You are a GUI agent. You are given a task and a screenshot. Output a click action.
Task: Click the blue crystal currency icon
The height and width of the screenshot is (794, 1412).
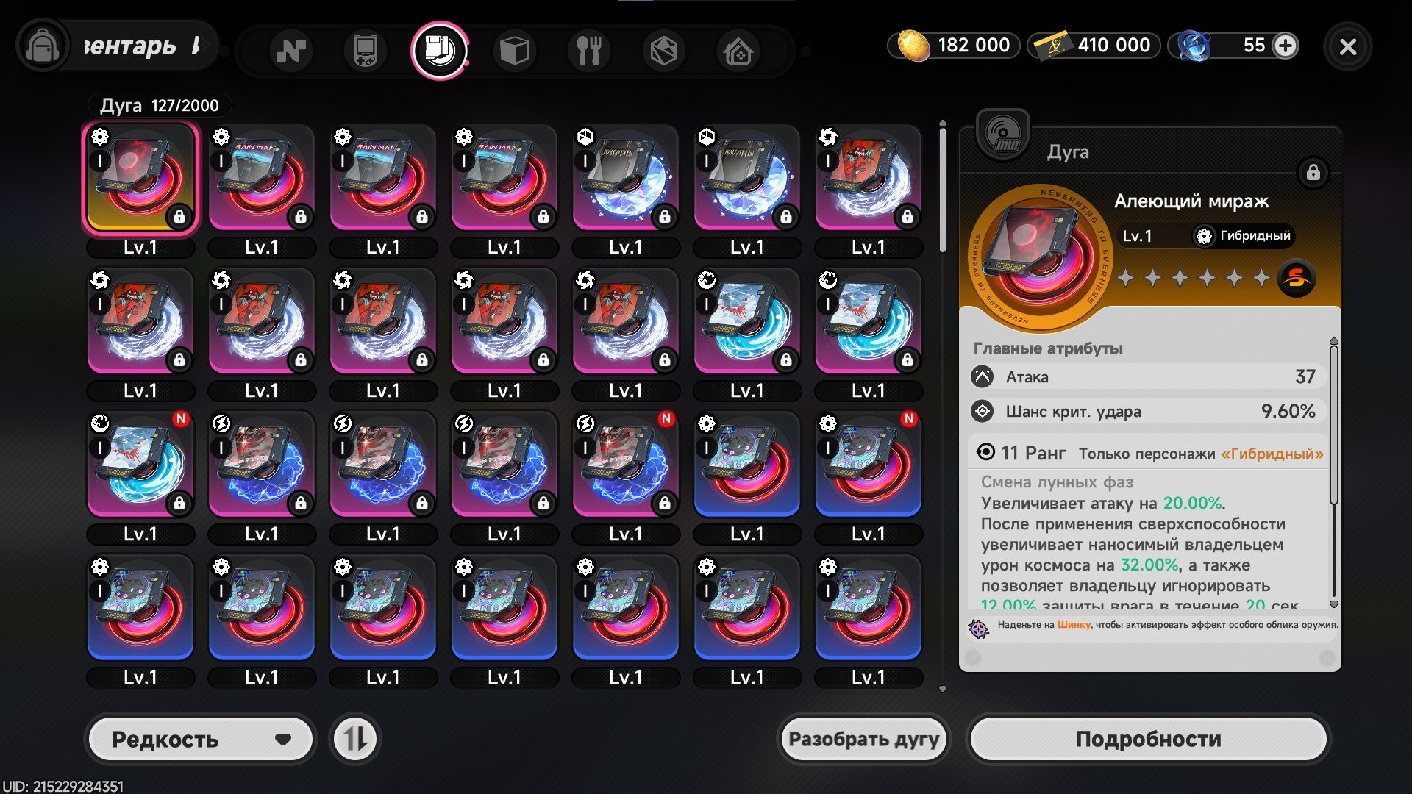[x=1194, y=46]
